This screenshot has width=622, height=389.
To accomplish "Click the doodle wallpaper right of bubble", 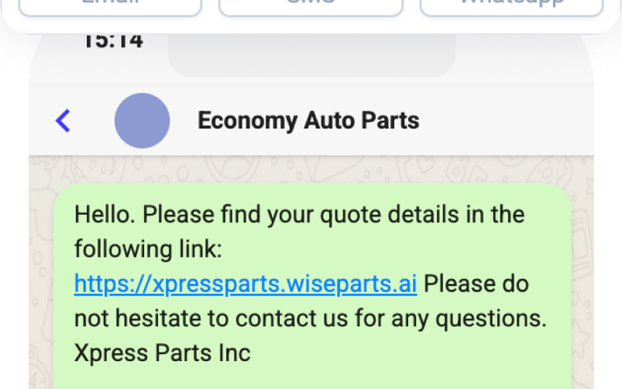I will click(x=583, y=272).
